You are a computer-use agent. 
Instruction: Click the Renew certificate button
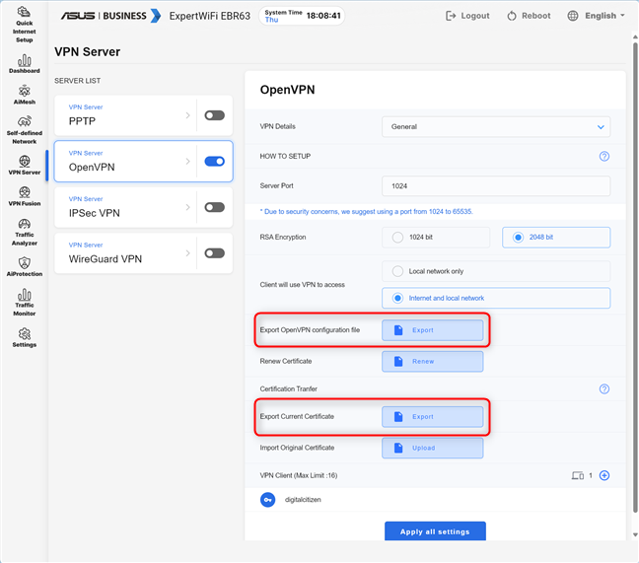point(433,362)
